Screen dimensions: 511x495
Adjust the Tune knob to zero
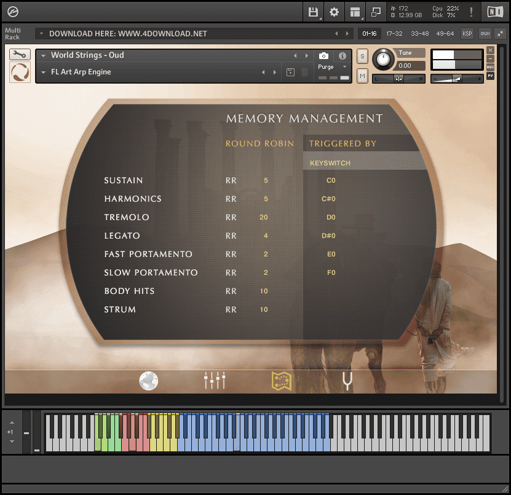click(383, 59)
